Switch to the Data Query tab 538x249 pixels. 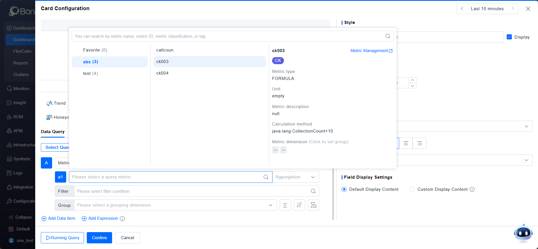point(53,132)
